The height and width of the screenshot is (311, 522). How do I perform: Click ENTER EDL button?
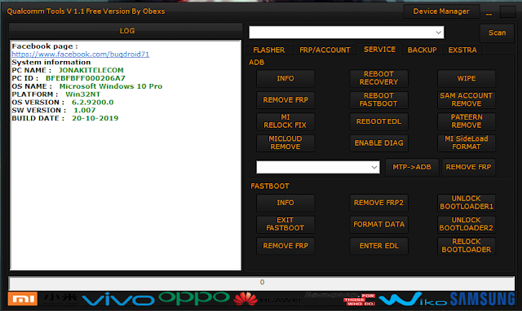378,246
